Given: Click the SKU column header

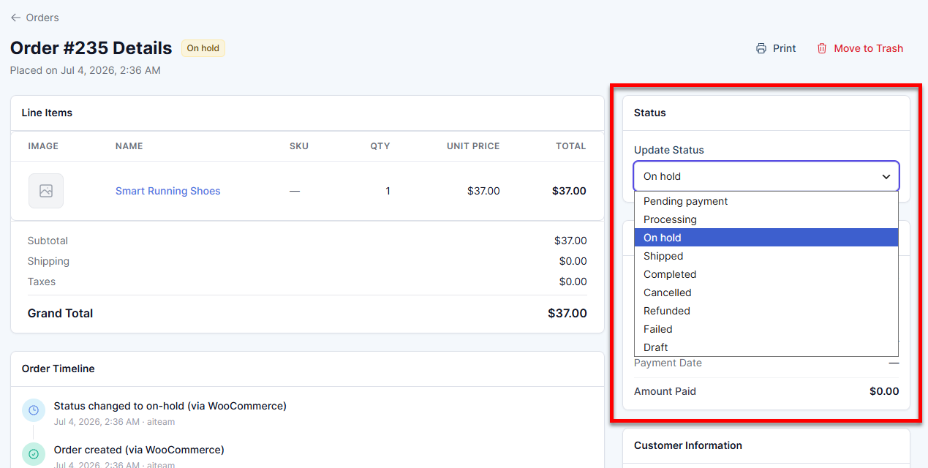Looking at the screenshot, I should tap(299, 146).
